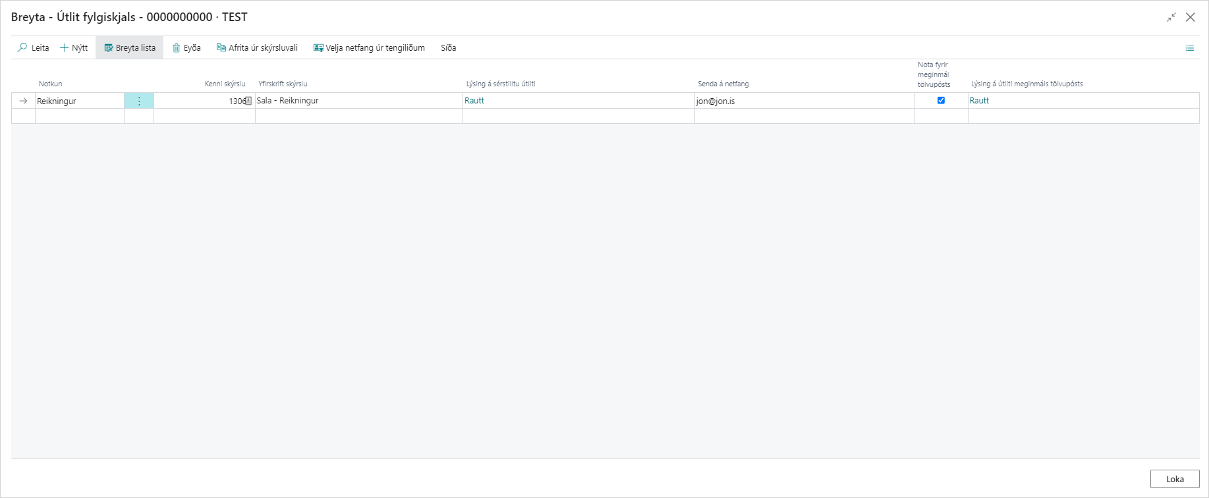Open the Kenni skýrslu lookup button
Screen dimensions: 1209x498
point(248,101)
